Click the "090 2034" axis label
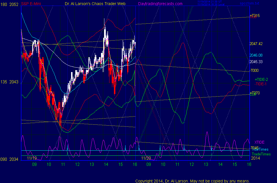 [x=10, y=159]
